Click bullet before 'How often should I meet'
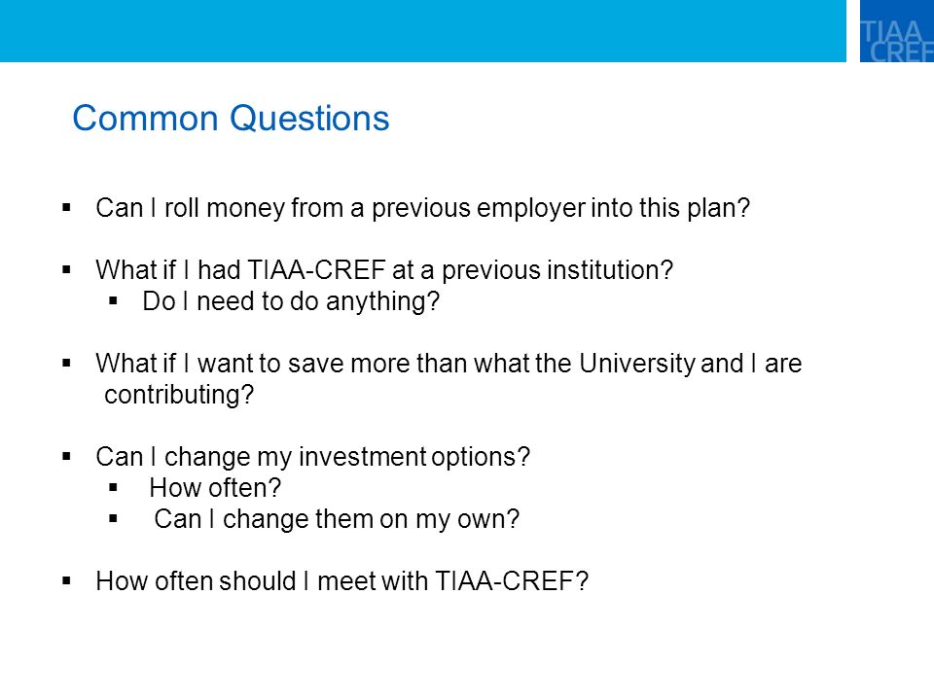 66,581
